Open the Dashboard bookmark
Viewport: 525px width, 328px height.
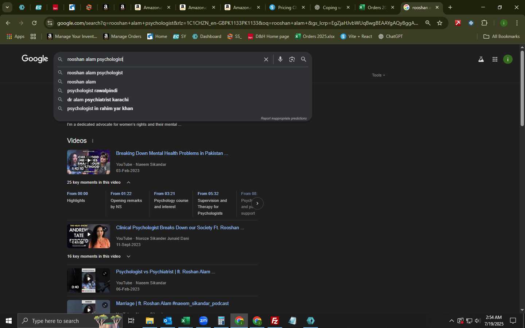coord(207,36)
